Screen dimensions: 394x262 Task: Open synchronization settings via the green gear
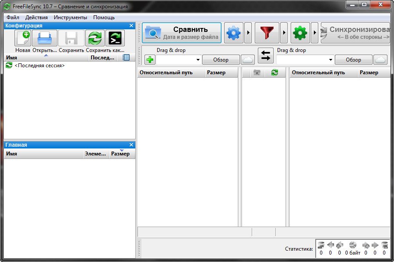point(300,33)
